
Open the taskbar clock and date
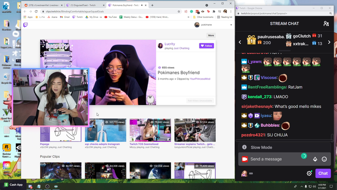[x=322, y=186]
